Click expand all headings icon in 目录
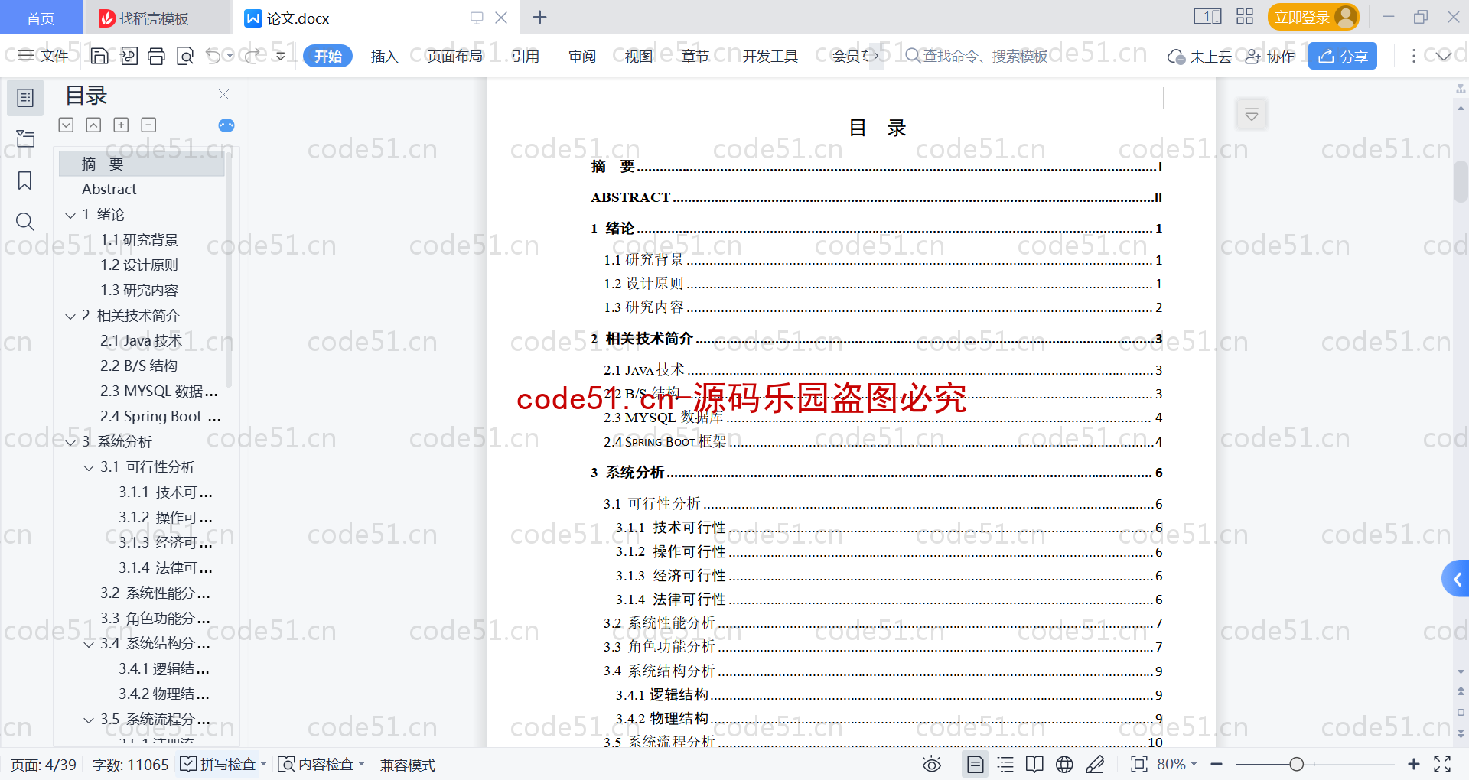Viewport: 1469px width, 780px height. [x=67, y=125]
